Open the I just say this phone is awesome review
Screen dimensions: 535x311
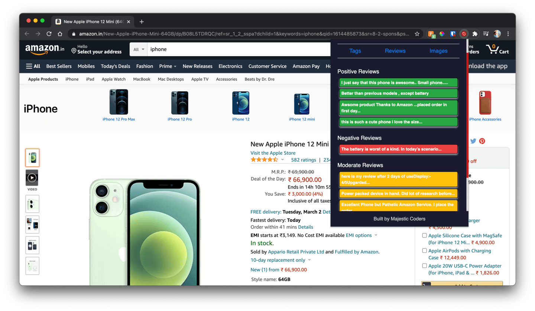[398, 83]
